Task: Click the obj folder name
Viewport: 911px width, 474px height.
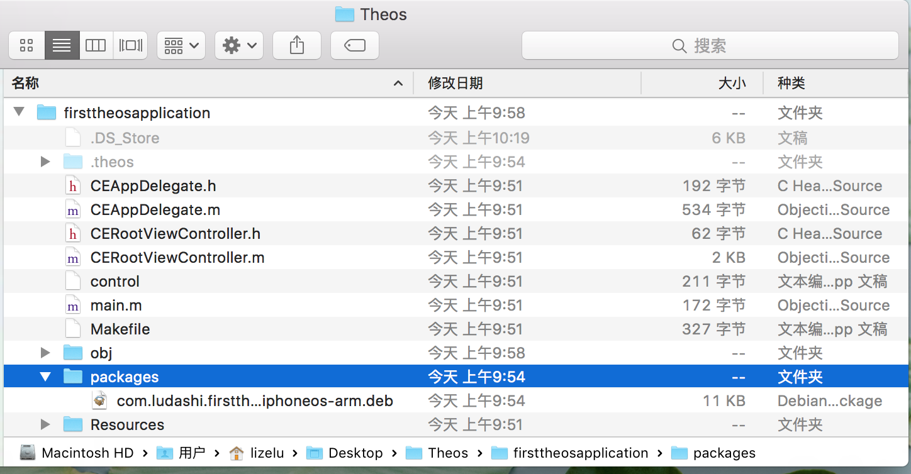Action: tap(101, 353)
